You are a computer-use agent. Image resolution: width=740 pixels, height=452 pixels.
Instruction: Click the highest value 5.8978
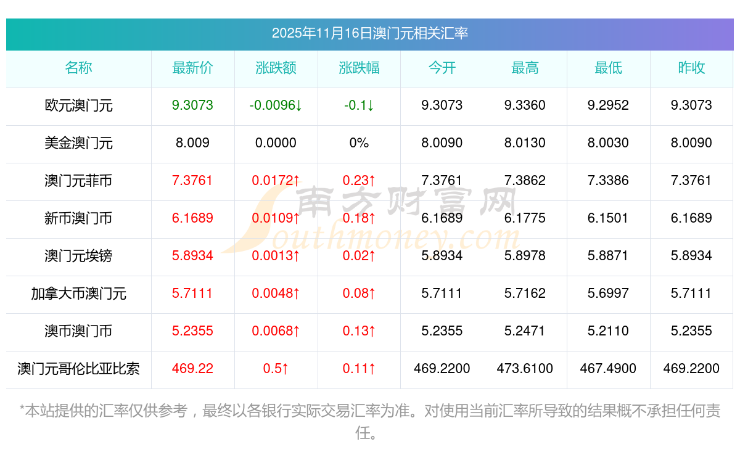click(x=525, y=256)
